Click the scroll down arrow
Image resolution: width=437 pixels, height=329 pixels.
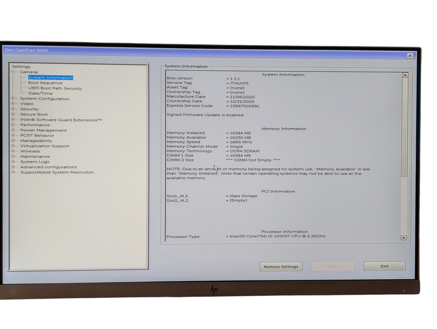(x=404, y=238)
